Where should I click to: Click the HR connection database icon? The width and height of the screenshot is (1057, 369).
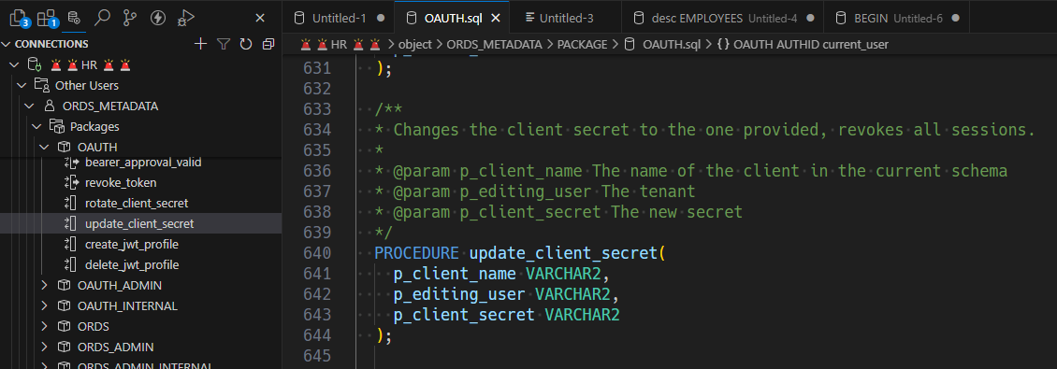[x=34, y=65]
